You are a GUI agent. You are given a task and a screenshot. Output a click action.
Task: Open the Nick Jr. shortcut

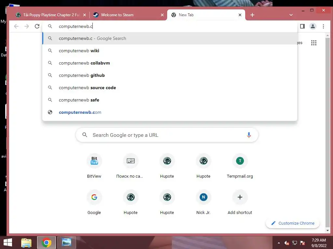[x=203, y=202]
